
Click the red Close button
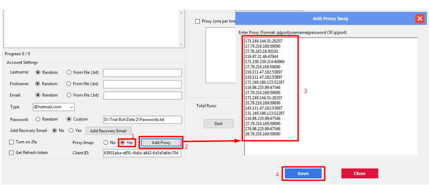click(360, 174)
